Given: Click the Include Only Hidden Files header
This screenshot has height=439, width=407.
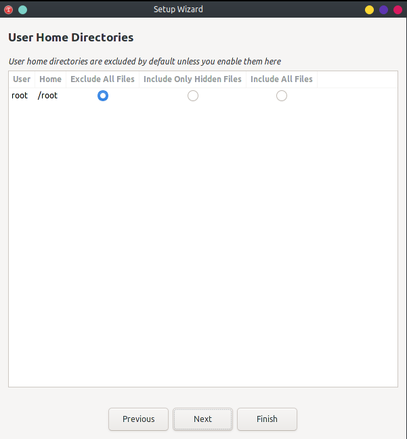Looking at the screenshot, I should (192, 79).
